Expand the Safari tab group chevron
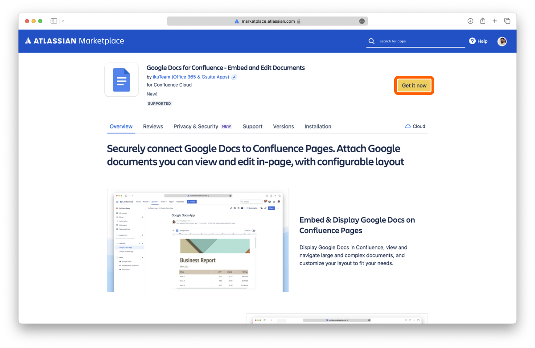535x348 pixels. point(63,21)
